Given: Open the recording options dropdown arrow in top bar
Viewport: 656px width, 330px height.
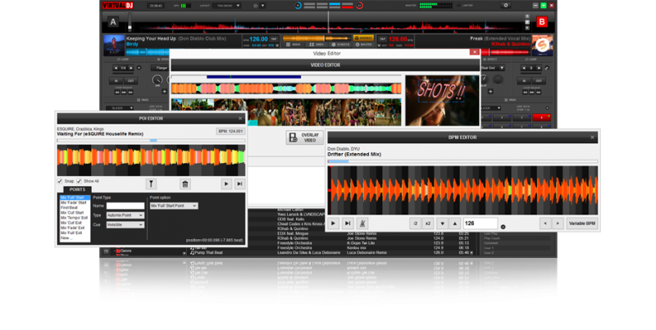Looking at the screenshot, I should click(x=262, y=6).
